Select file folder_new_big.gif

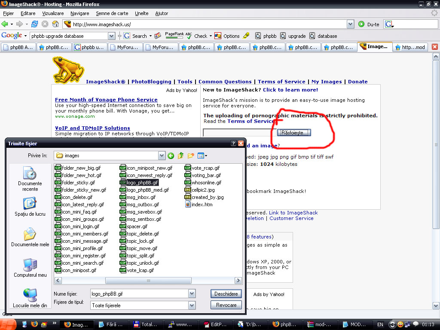coord(78,168)
